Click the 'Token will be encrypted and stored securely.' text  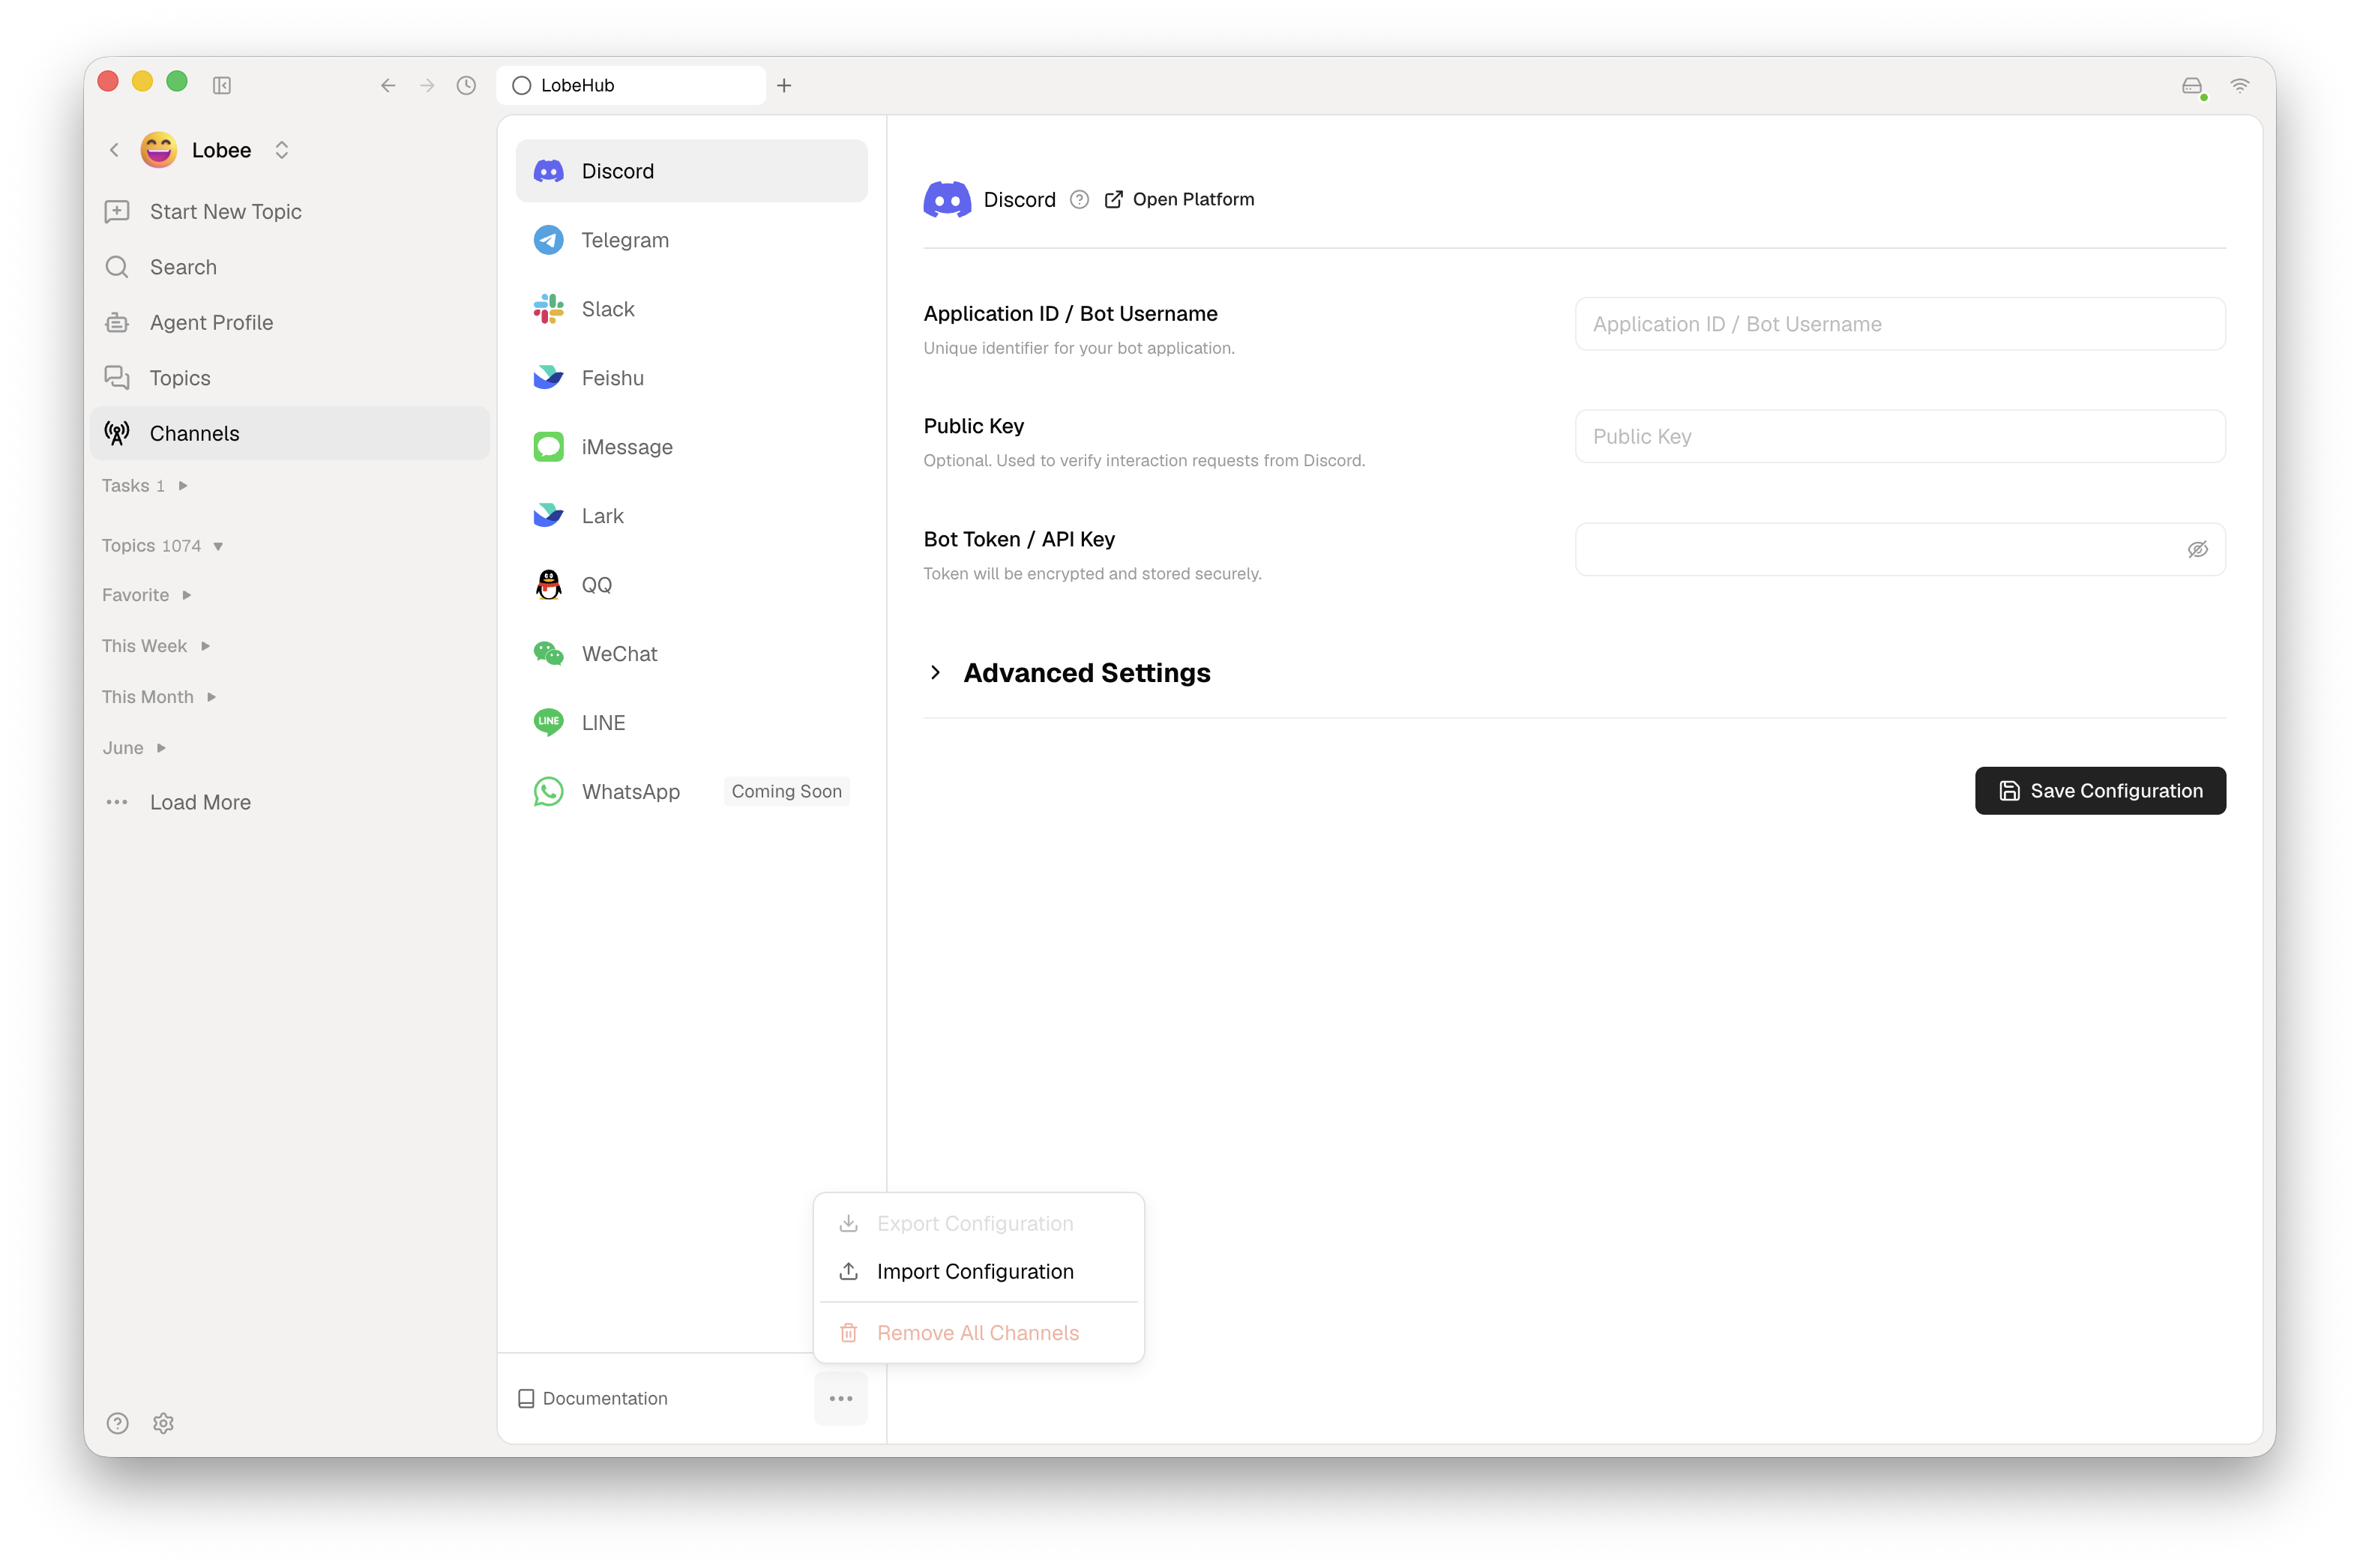click(x=1092, y=574)
